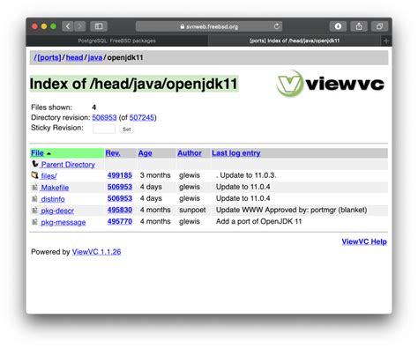418x348 pixels.
Task: Show the tab overview icon
Action: (x=380, y=26)
